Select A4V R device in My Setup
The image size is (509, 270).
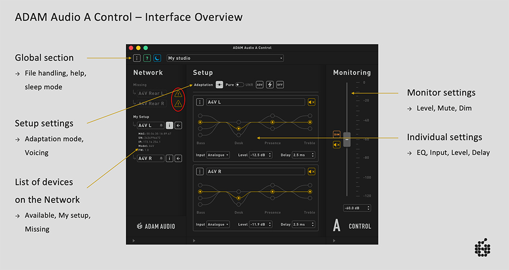pyautogui.click(x=151, y=158)
